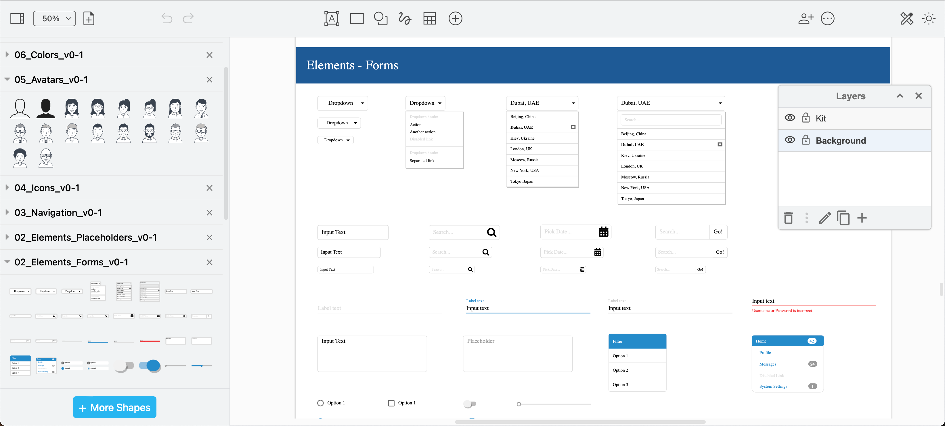
Task: Open the 50% zoom dropdown
Action: [x=54, y=18]
